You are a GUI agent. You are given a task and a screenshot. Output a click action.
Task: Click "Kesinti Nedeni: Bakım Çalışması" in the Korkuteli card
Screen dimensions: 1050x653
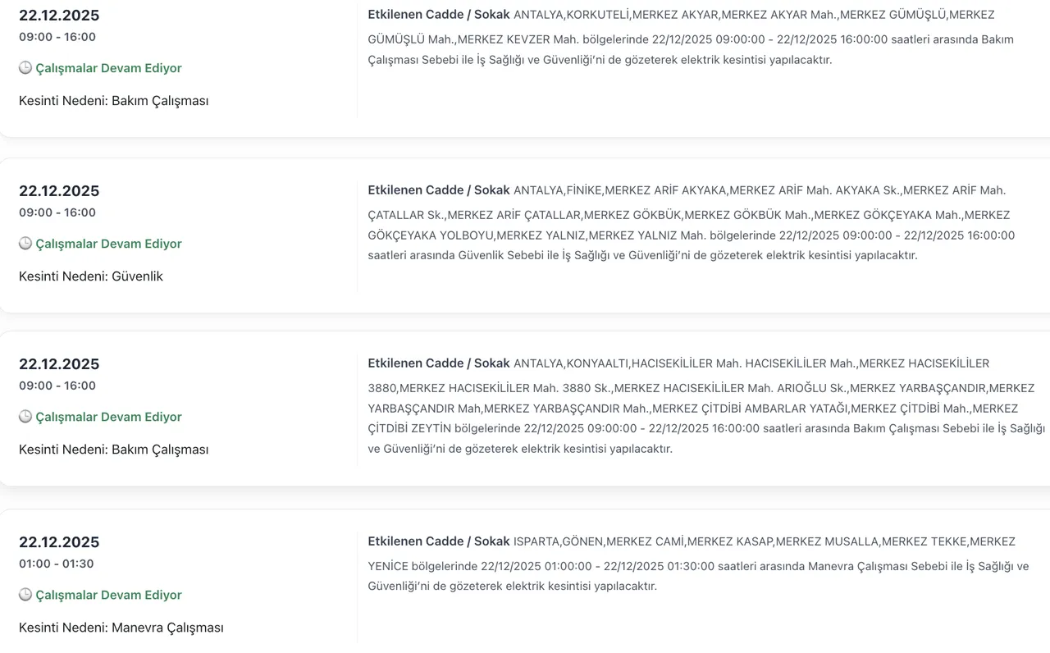pos(114,101)
